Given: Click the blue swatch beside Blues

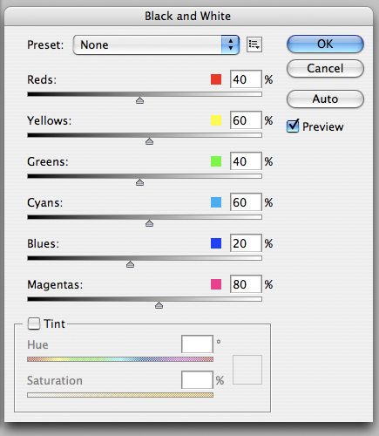Looking at the screenshot, I should tap(216, 243).
